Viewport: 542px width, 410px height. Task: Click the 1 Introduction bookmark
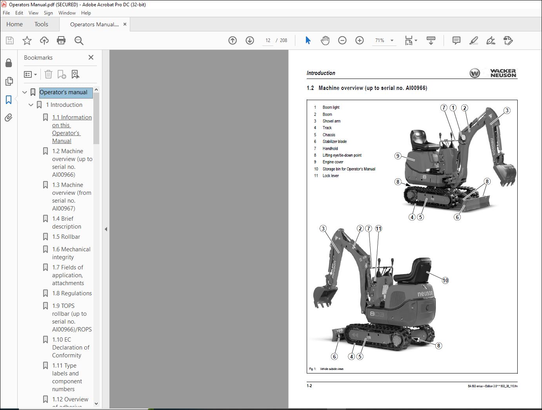pyautogui.click(x=64, y=105)
